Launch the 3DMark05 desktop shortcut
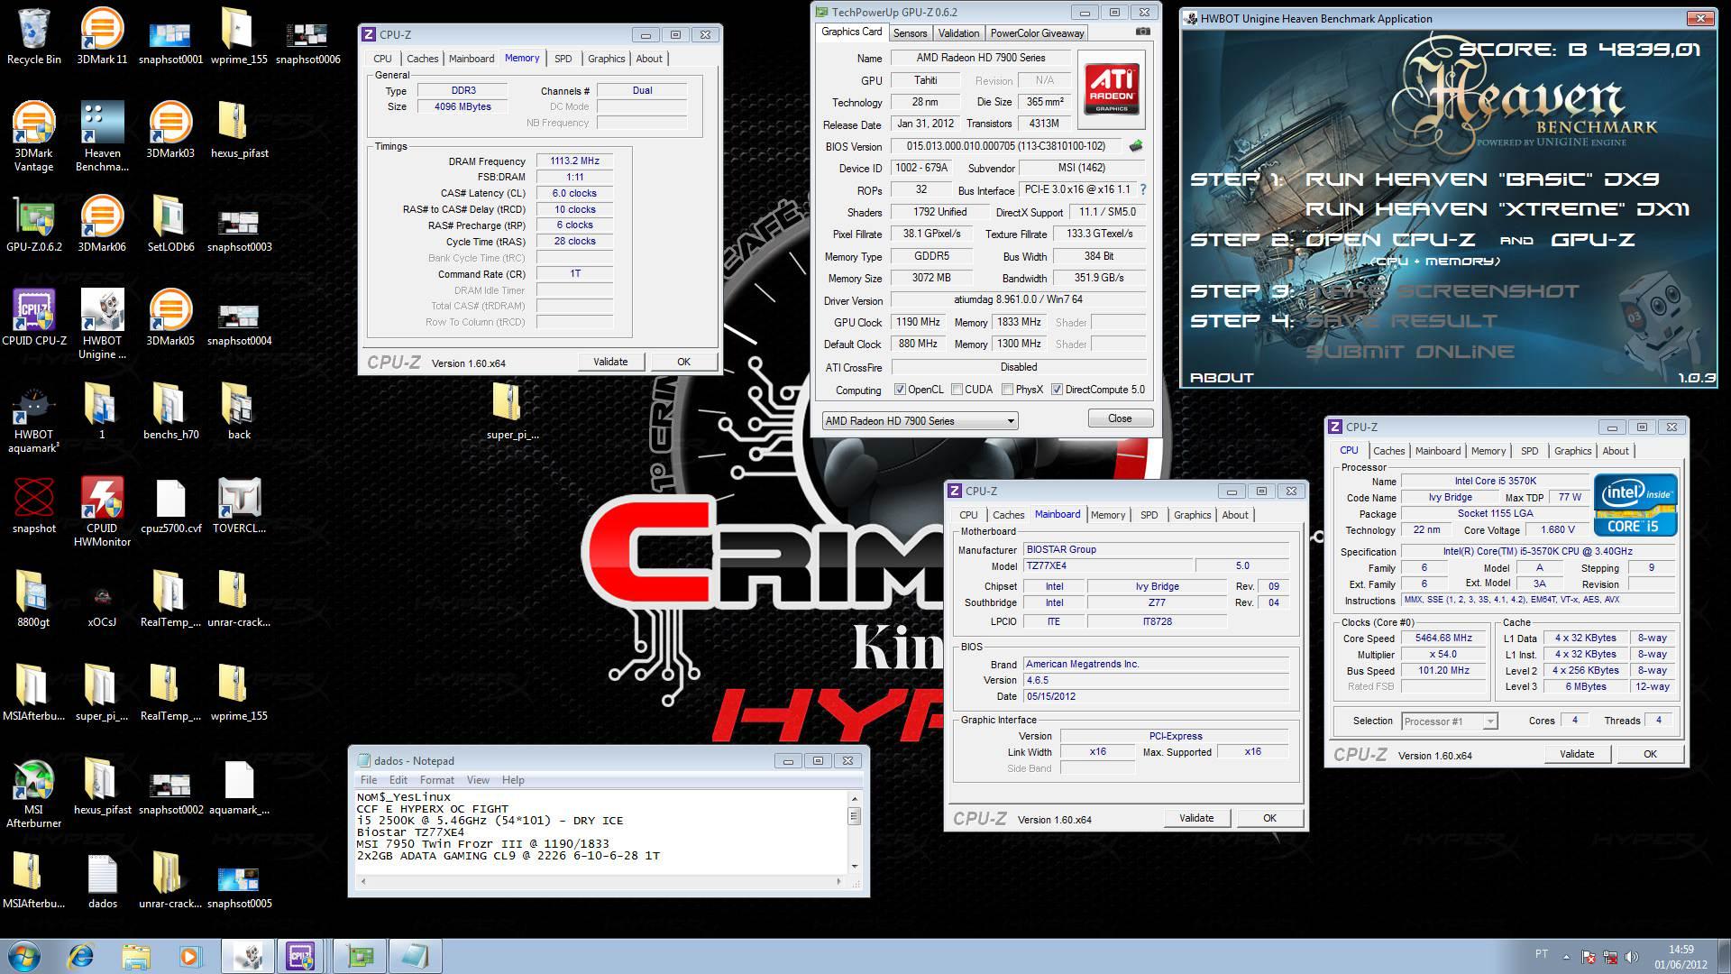The image size is (1731, 974). pos(170,317)
